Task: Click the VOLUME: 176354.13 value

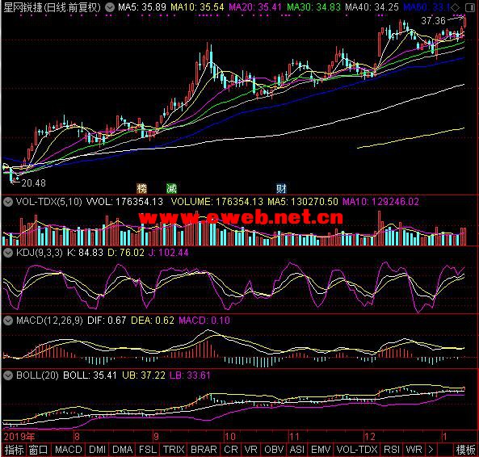Action: click(x=217, y=202)
